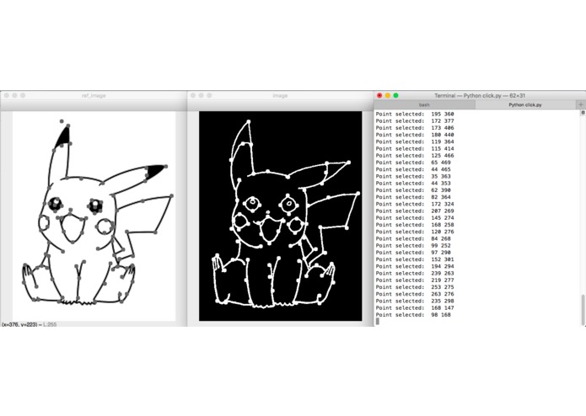The width and height of the screenshot is (586, 416).
Task: Click the white-on-black sketch in image window
Action: [x=280, y=216]
